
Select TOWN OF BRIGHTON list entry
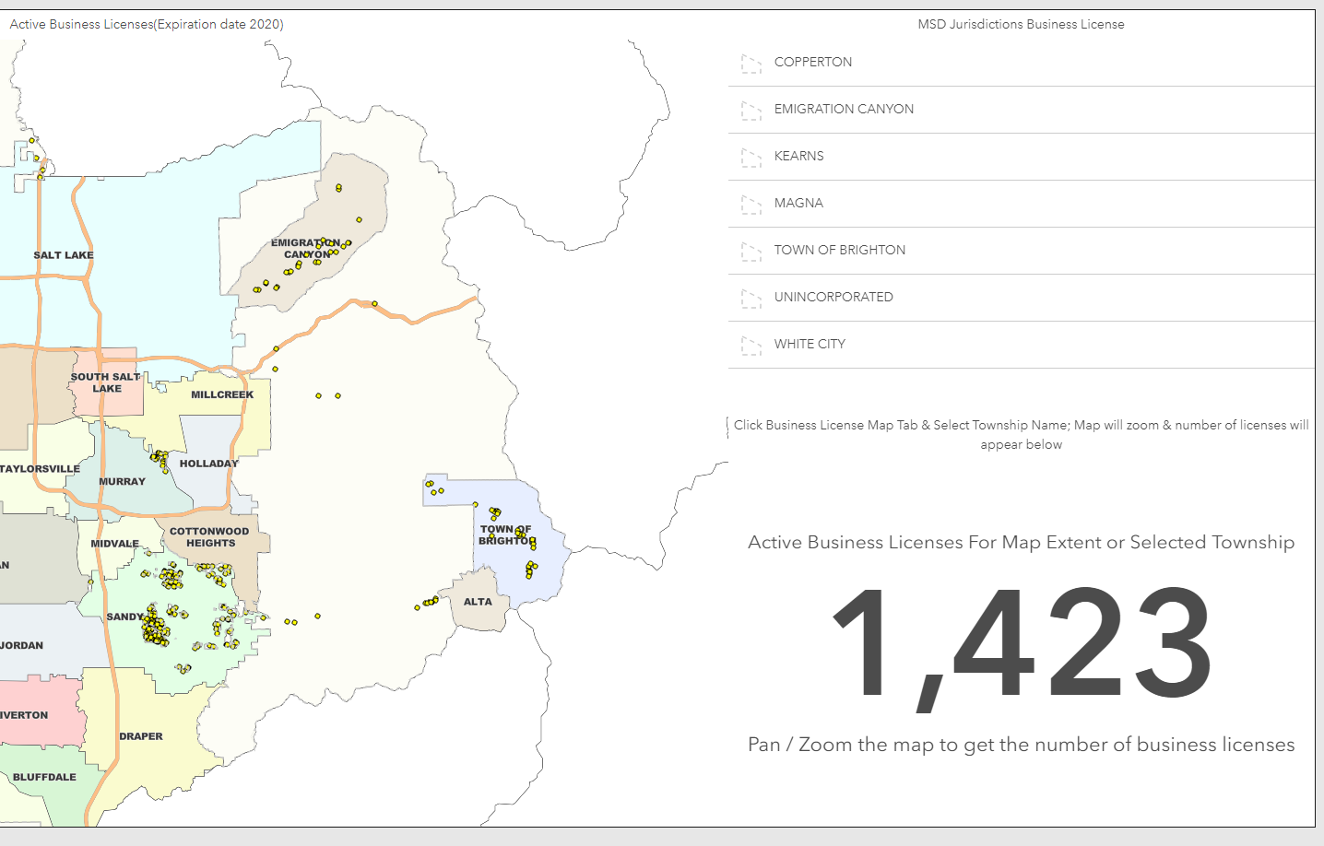(1022, 251)
